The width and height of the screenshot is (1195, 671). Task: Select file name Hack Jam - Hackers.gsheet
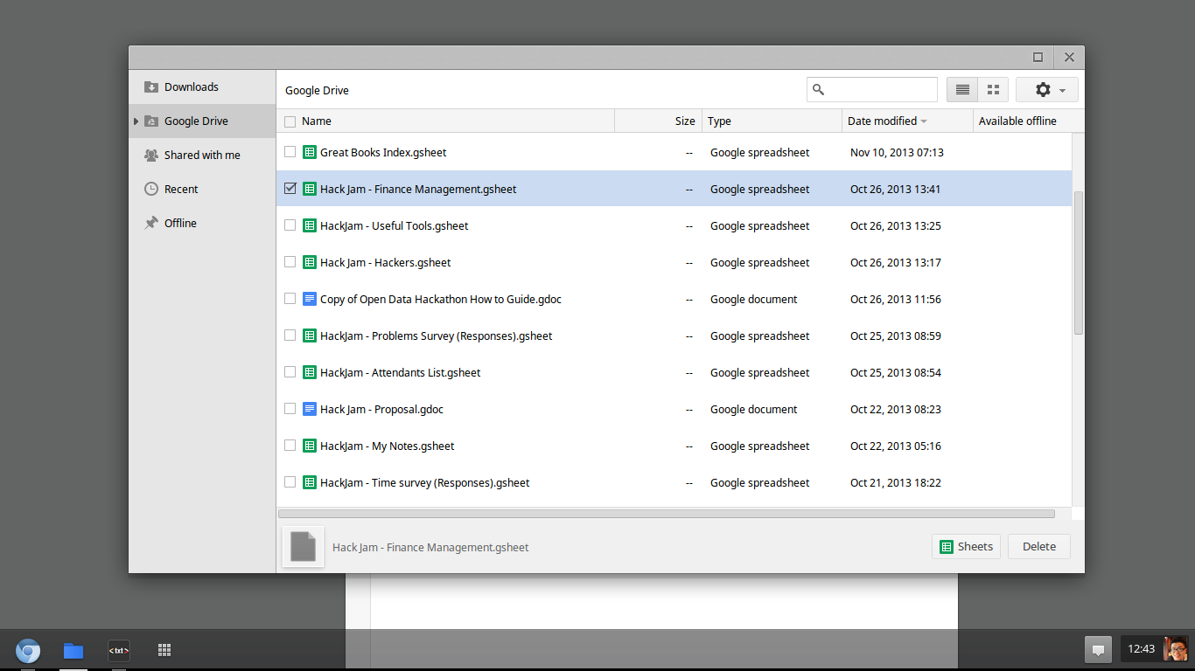pyautogui.click(x=386, y=262)
